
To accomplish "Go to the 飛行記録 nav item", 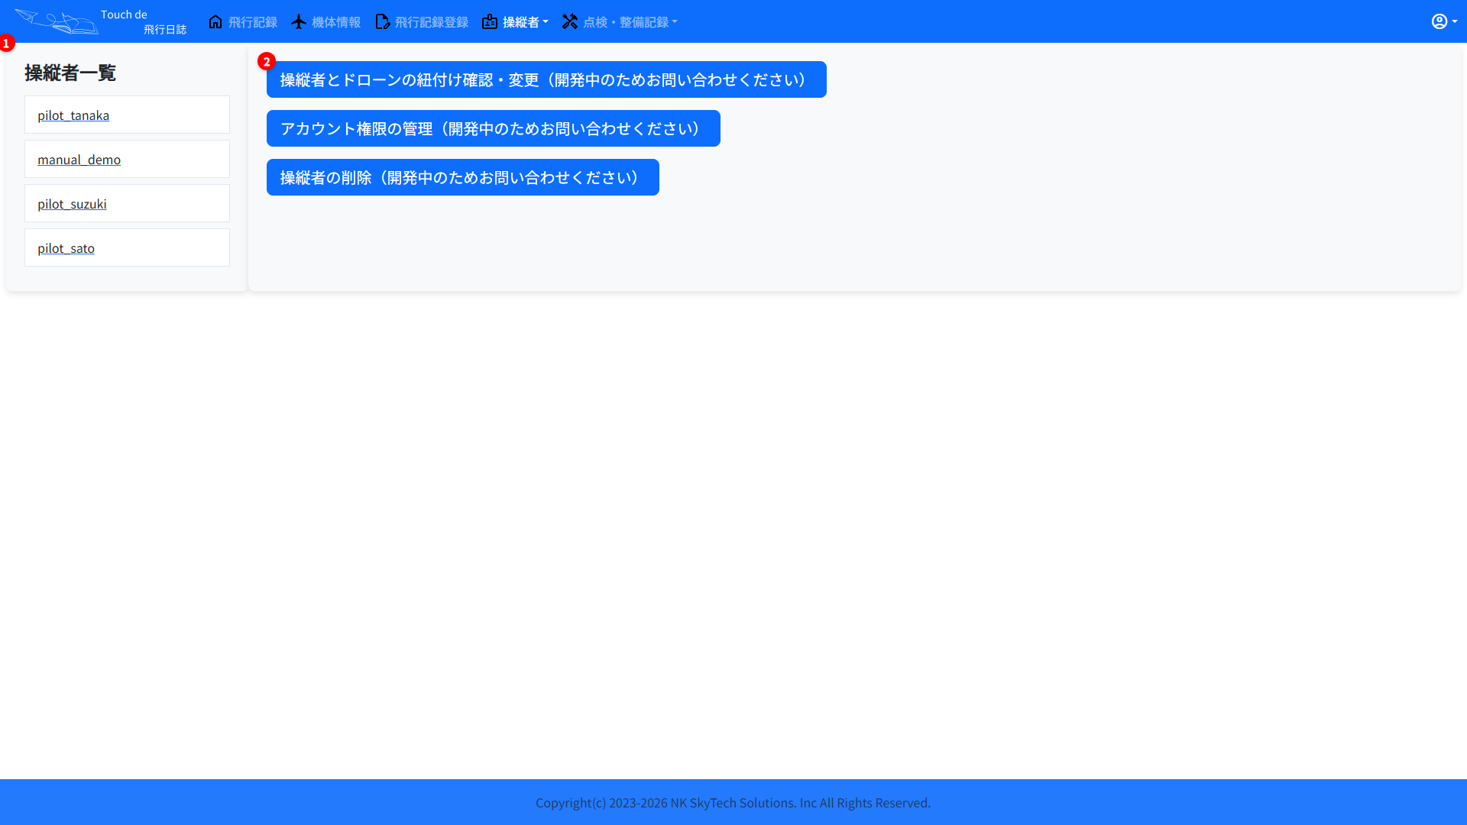I will pos(252,22).
